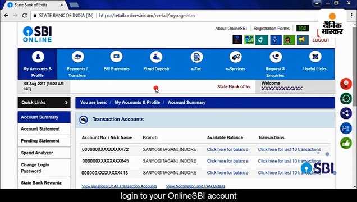Click My Accounts & Profile breadcrumb
The image size is (357, 202).
coord(138,102)
